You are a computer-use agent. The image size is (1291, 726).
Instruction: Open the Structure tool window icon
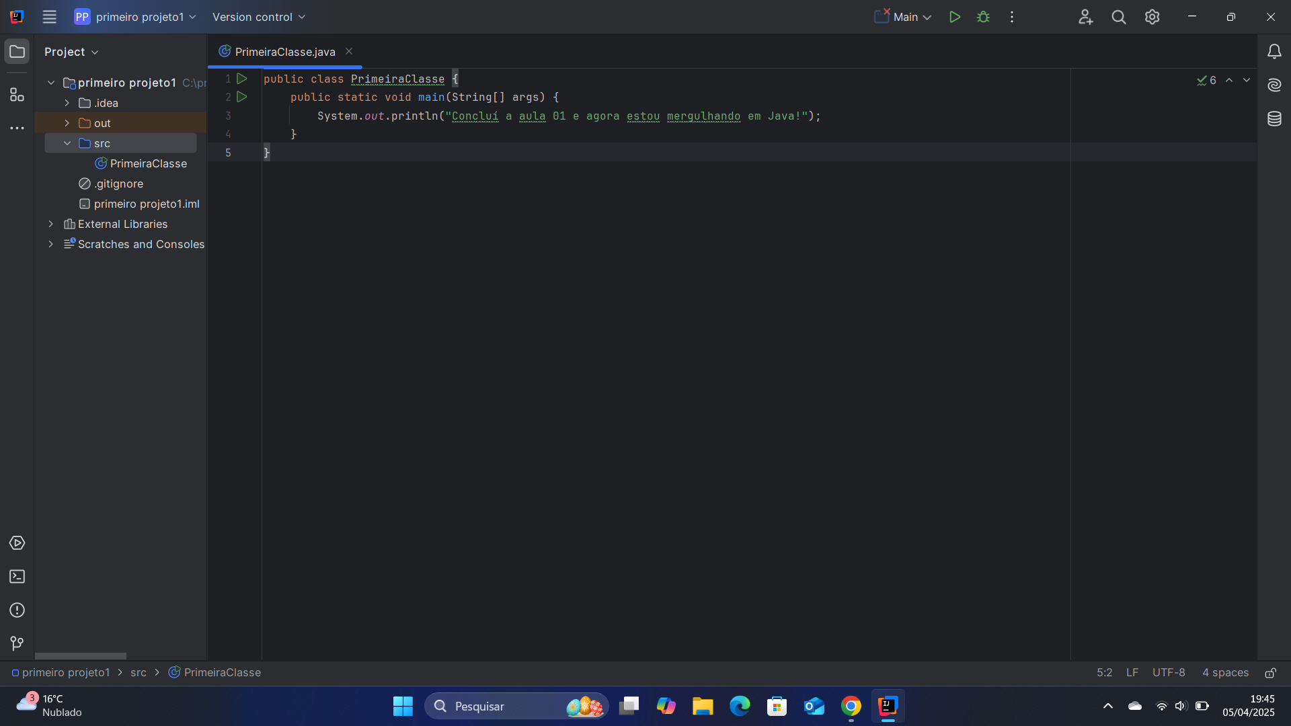point(17,95)
